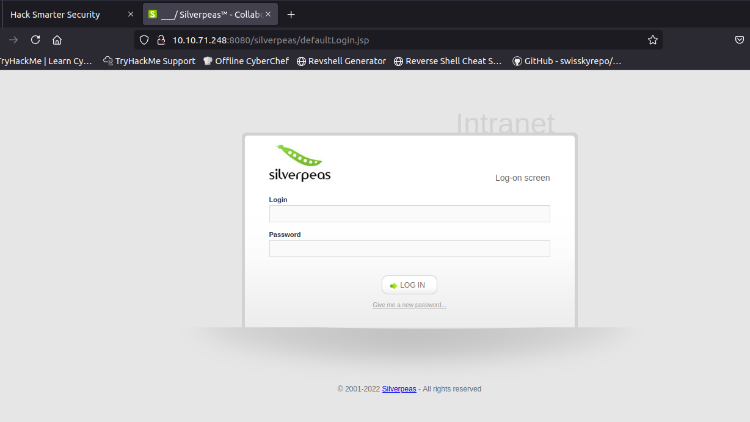Open GitHub swisskyrepo bookmark

click(x=567, y=61)
